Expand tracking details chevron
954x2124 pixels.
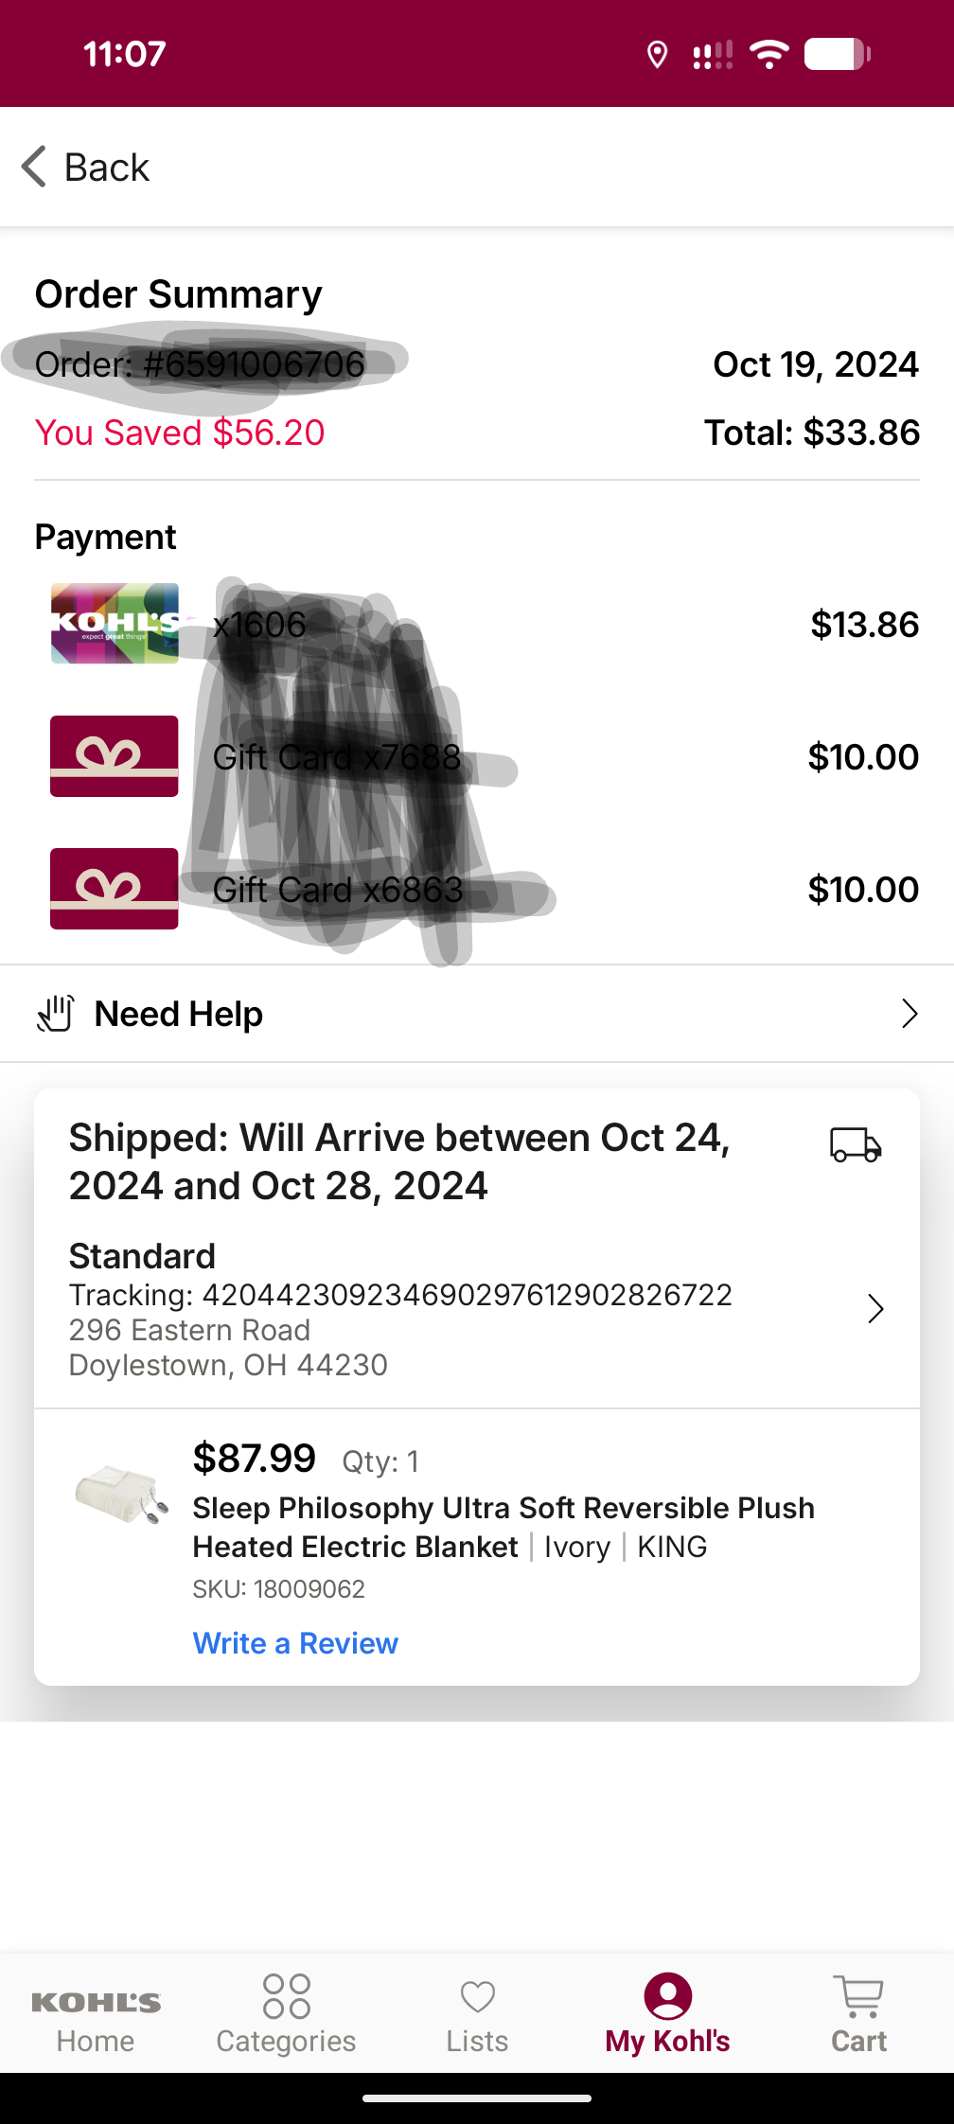click(x=875, y=1309)
